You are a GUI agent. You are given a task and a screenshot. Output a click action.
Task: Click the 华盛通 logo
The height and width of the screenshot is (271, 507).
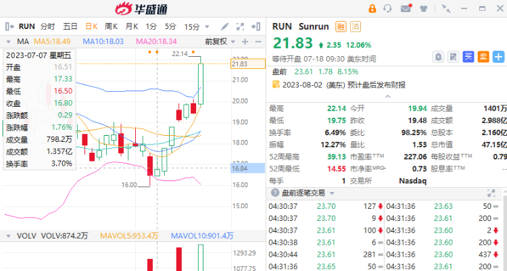[x=141, y=9]
